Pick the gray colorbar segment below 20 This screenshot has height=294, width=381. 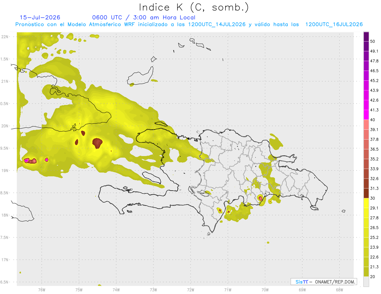(366, 282)
